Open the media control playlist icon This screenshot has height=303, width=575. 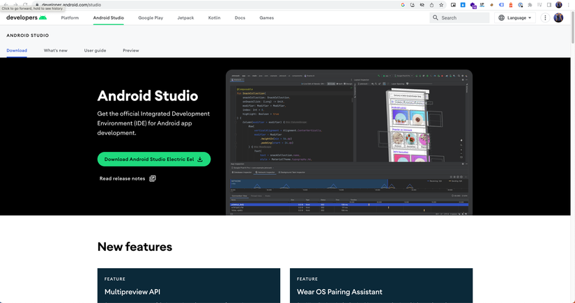click(x=539, y=5)
